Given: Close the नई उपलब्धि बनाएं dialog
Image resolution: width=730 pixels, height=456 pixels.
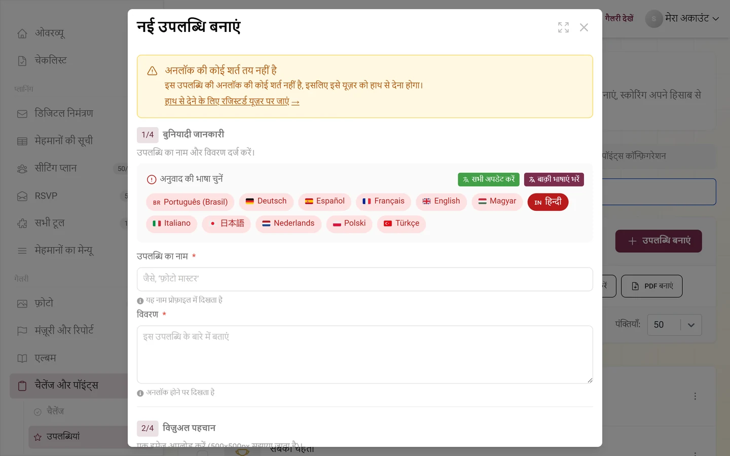Looking at the screenshot, I should (584, 27).
